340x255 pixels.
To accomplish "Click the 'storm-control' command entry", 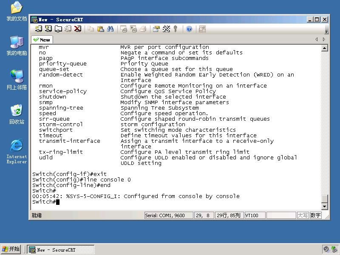I will [x=61, y=125].
